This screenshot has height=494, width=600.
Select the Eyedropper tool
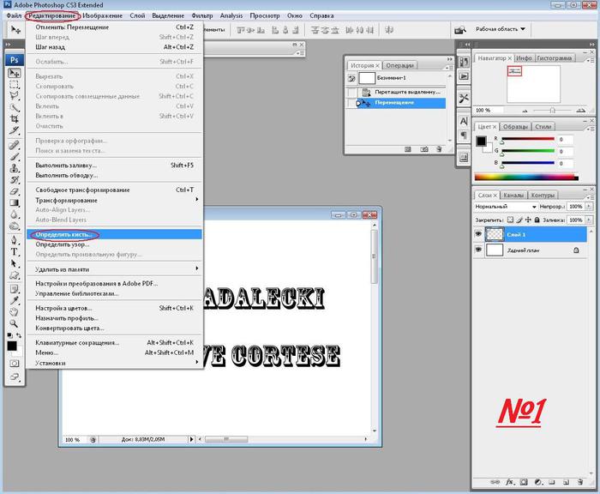pos(15,301)
